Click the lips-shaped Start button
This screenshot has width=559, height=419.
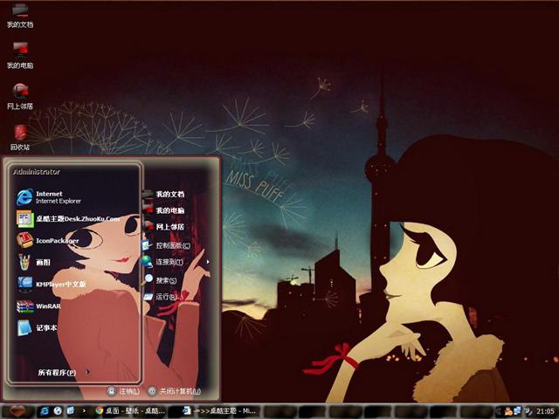click(x=19, y=411)
